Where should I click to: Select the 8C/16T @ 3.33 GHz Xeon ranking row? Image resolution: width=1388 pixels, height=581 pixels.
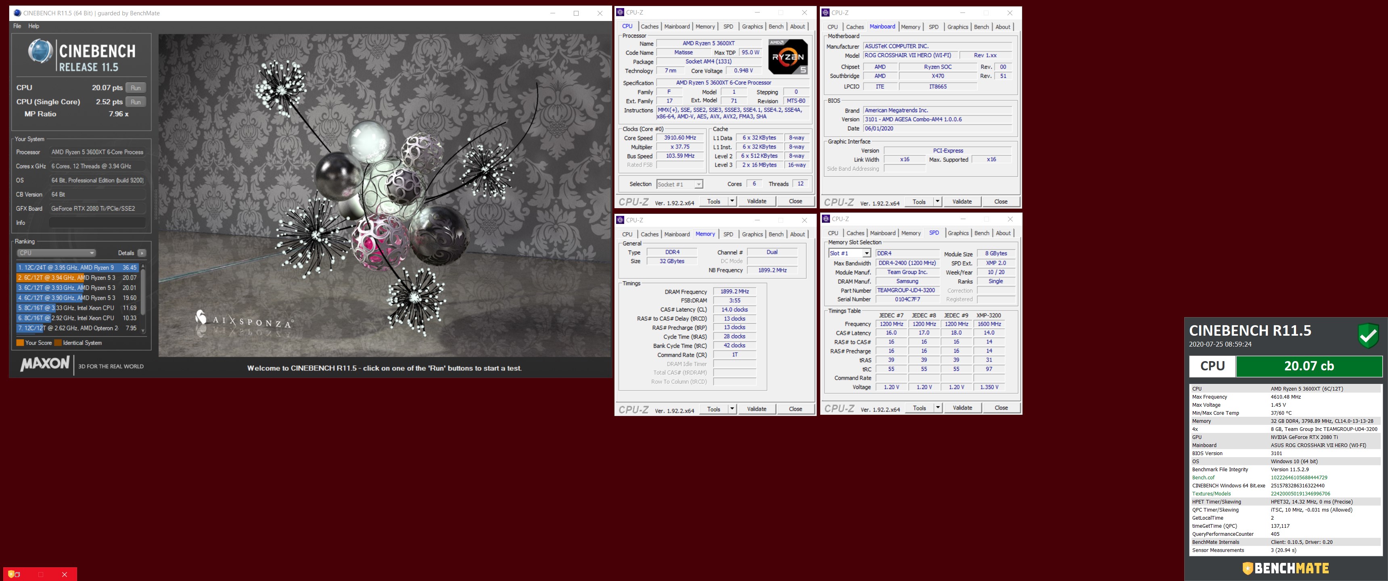(x=77, y=308)
